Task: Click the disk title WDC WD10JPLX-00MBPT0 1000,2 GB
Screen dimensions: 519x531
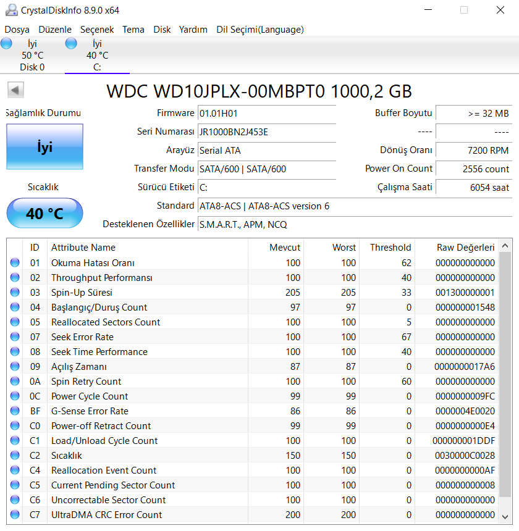Action: (259, 91)
